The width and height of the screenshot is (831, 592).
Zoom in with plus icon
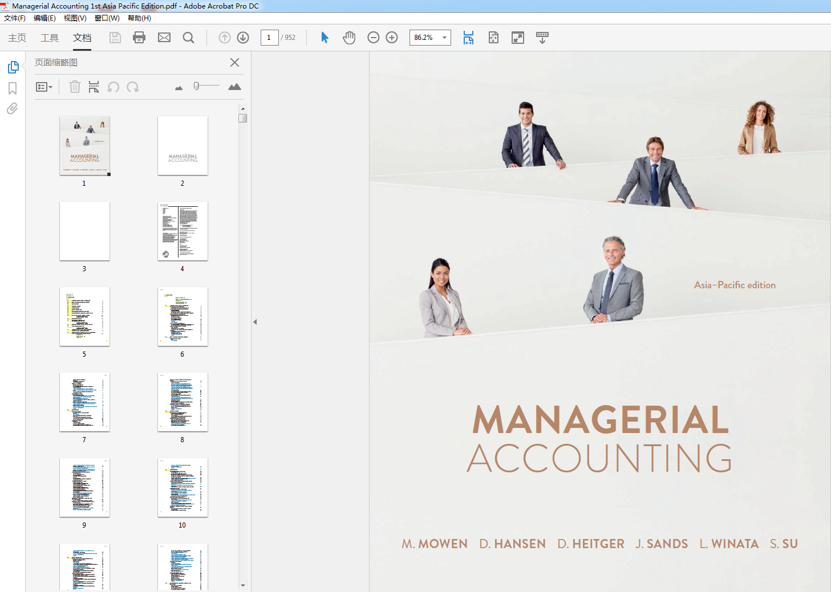392,38
